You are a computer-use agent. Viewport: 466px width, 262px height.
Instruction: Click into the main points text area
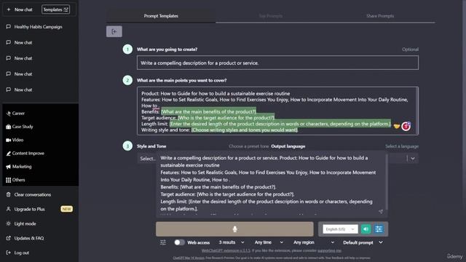[277, 111]
